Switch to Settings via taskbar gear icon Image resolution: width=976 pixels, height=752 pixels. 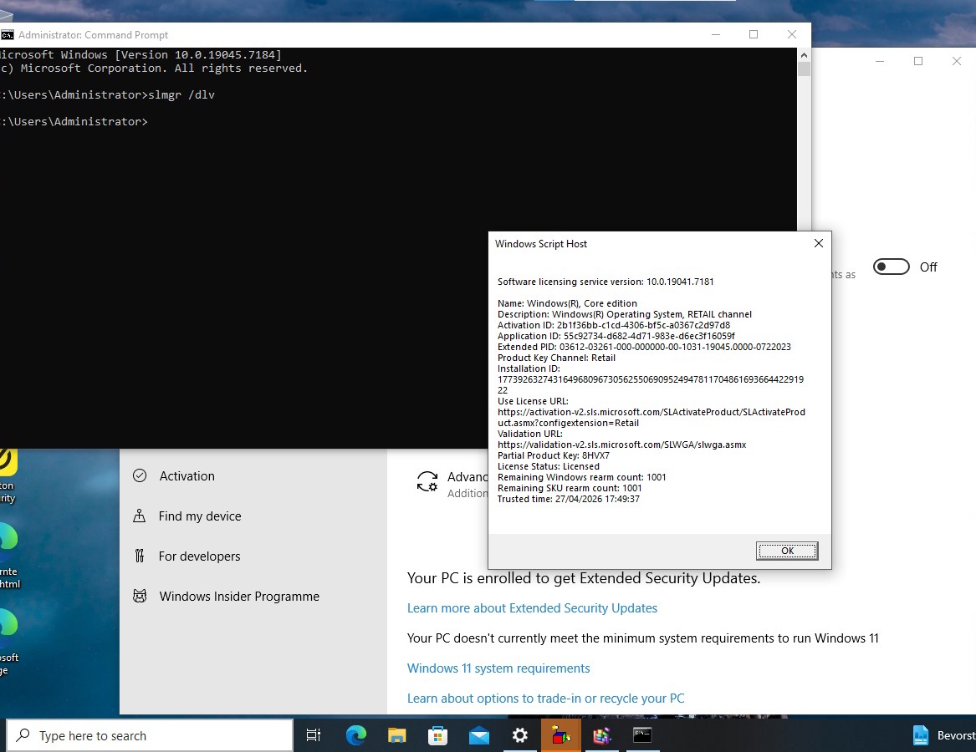(519, 736)
